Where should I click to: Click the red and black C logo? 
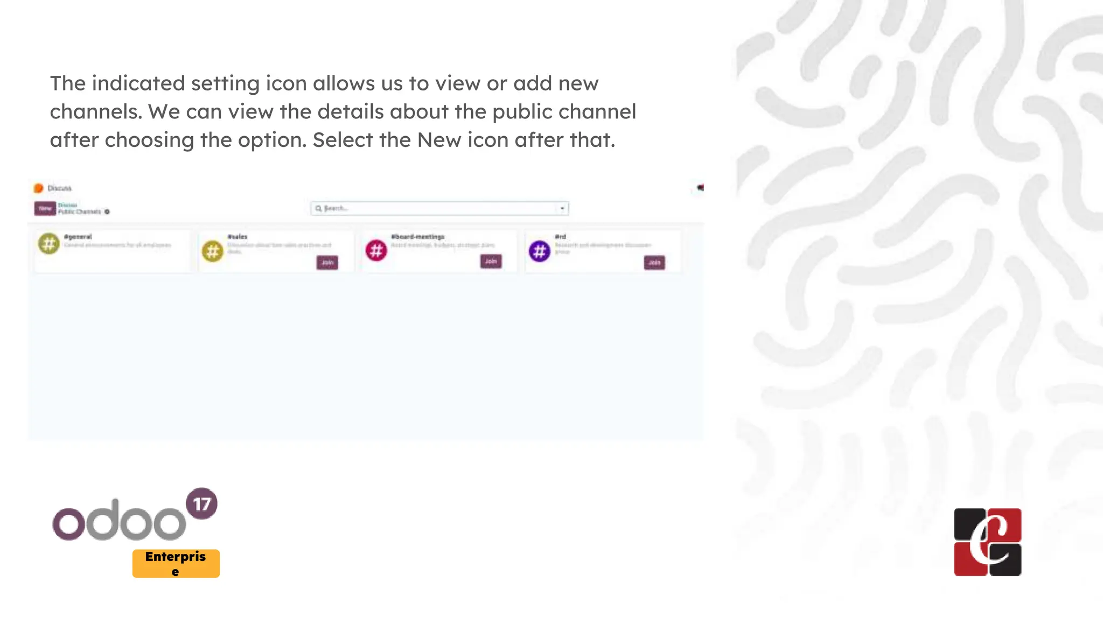tap(987, 542)
